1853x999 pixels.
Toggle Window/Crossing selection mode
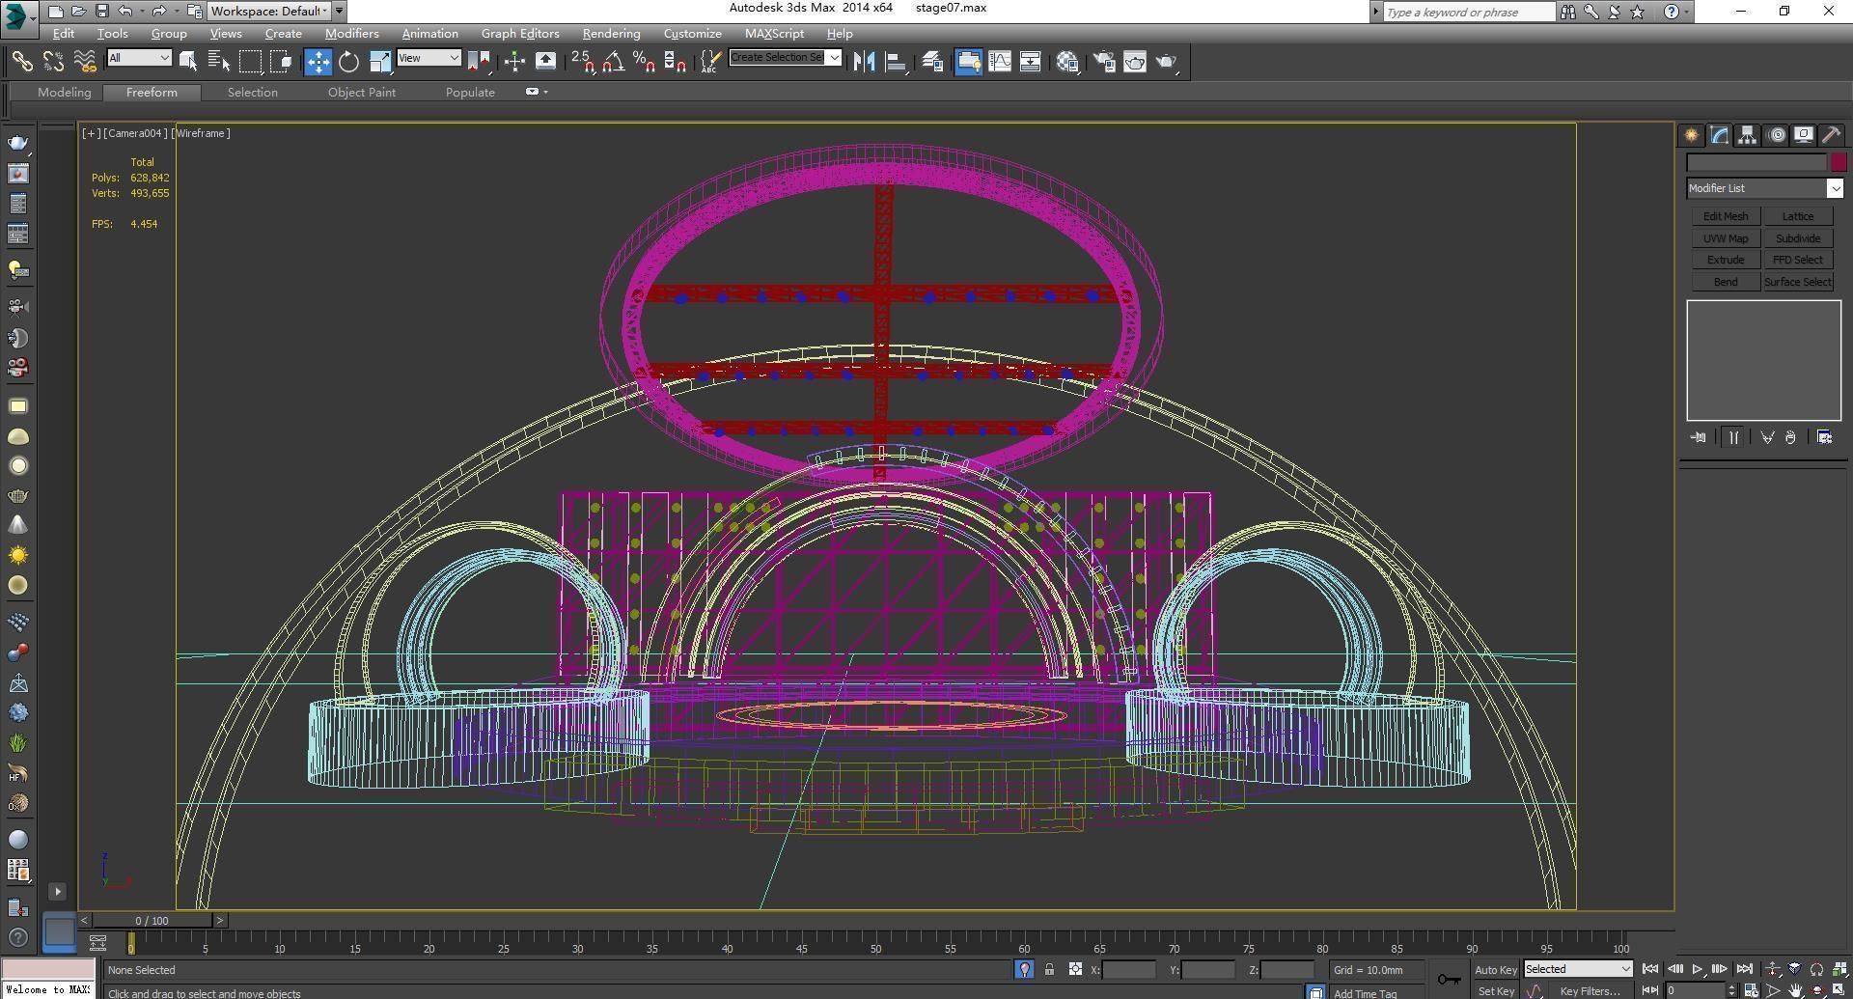pos(281,62)
